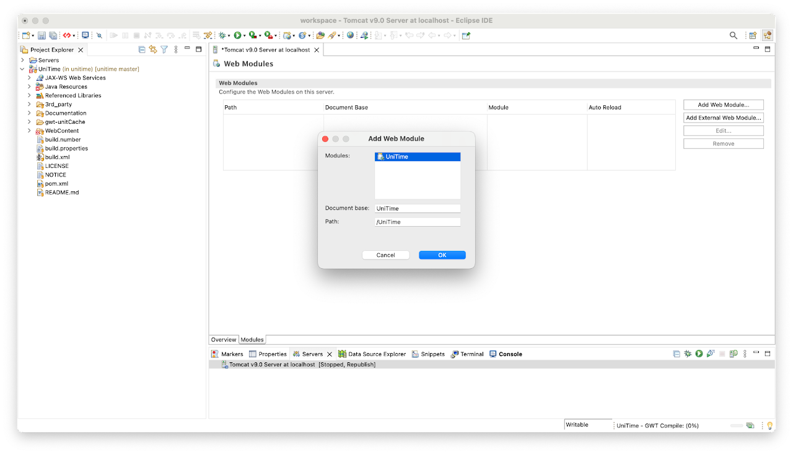
Task: Click the Add Web Module... button
Action: 724,105
